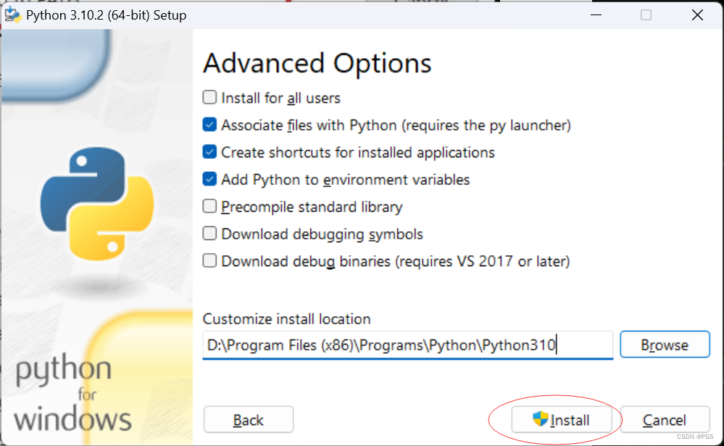724x446 pixels.
Task: Click inside the install location field
Action: 406,344
